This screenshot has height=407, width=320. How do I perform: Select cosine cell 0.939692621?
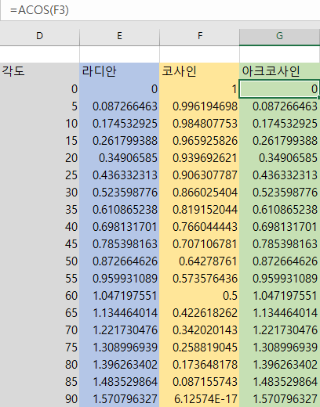199,158
